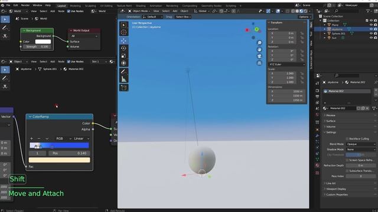Expand the Viewport Display panel
The width and height of the screenshot is (378, 212).
tap(336, 189)
